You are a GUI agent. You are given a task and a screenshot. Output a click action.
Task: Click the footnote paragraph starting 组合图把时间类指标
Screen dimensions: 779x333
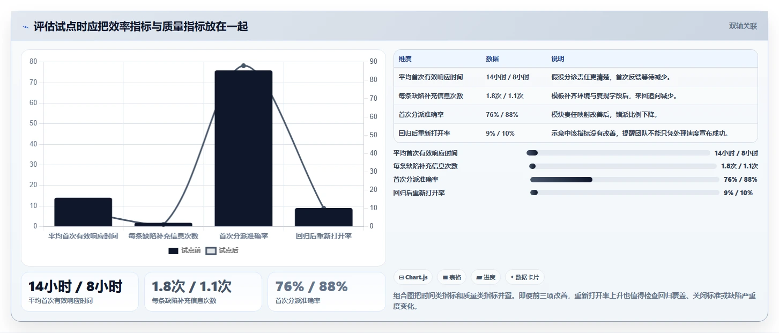pyautogui.click(x=574, y=301)
